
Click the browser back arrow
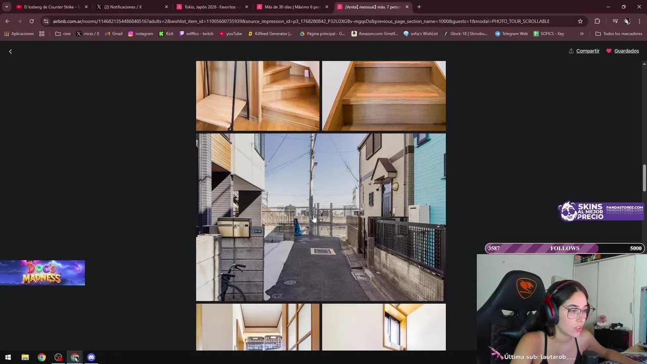[x=7, y=21]
